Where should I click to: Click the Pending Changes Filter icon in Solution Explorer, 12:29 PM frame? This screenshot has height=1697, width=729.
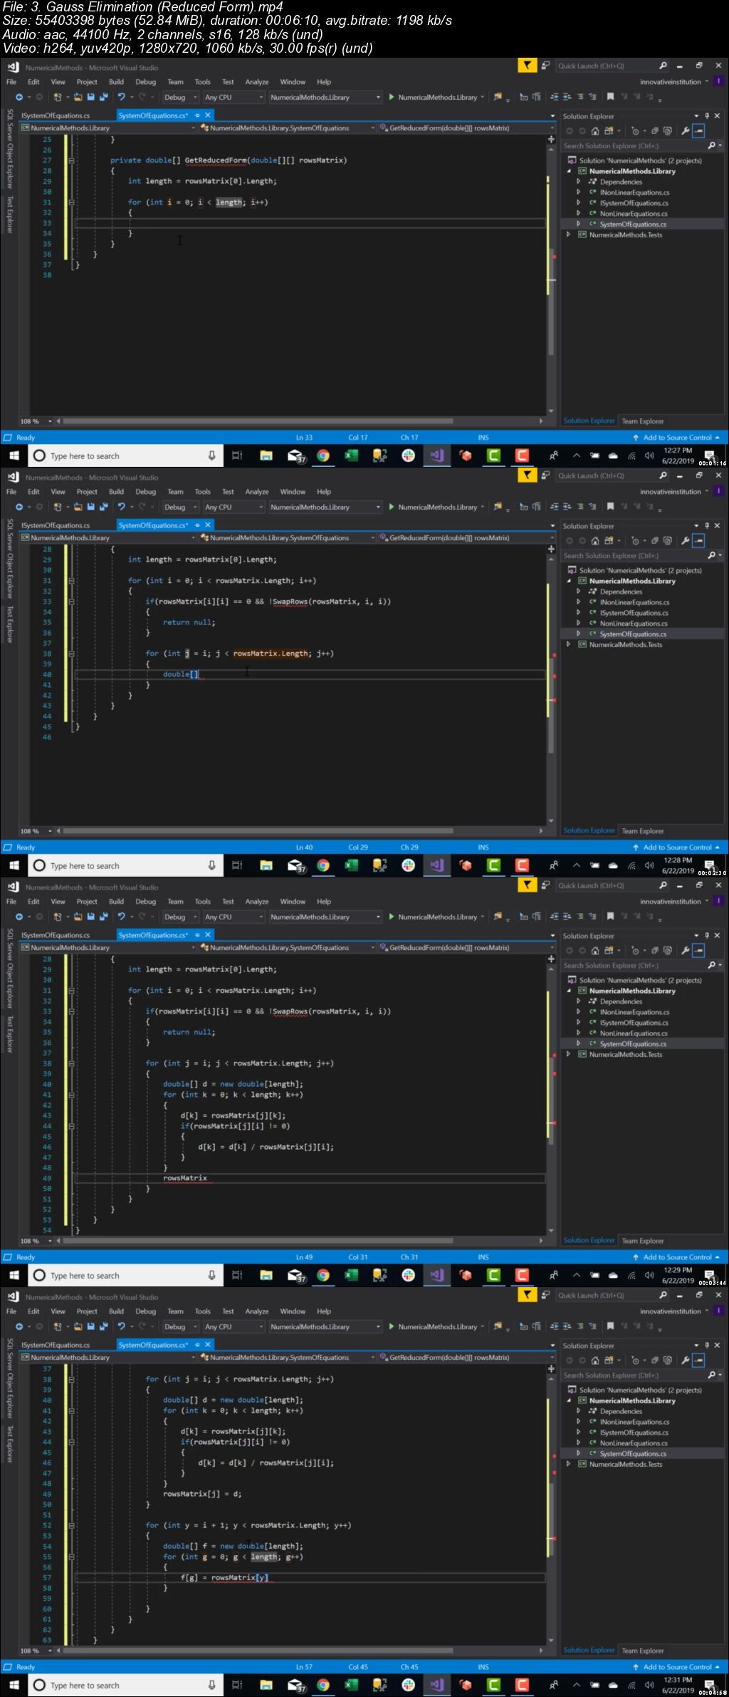635,951
